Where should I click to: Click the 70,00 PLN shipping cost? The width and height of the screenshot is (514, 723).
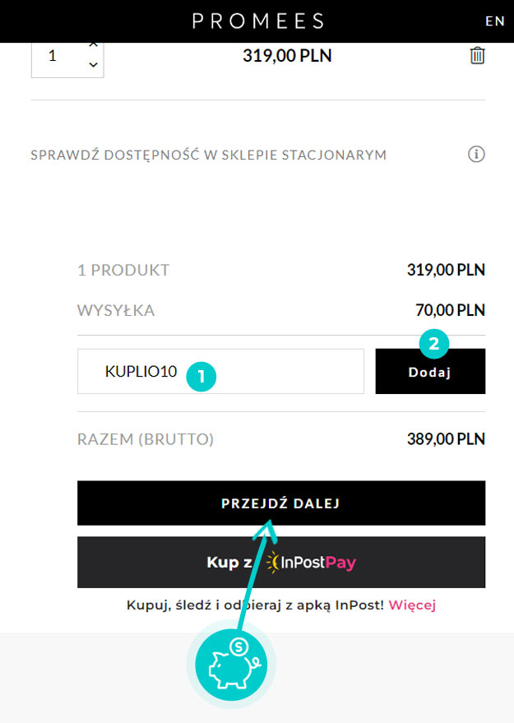(450, 310)
